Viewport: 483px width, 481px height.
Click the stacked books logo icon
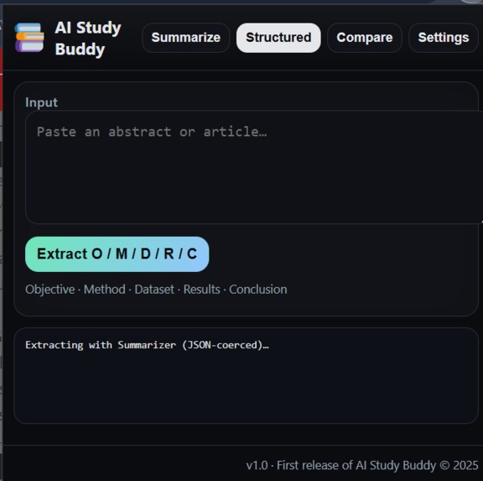point(29,38)
